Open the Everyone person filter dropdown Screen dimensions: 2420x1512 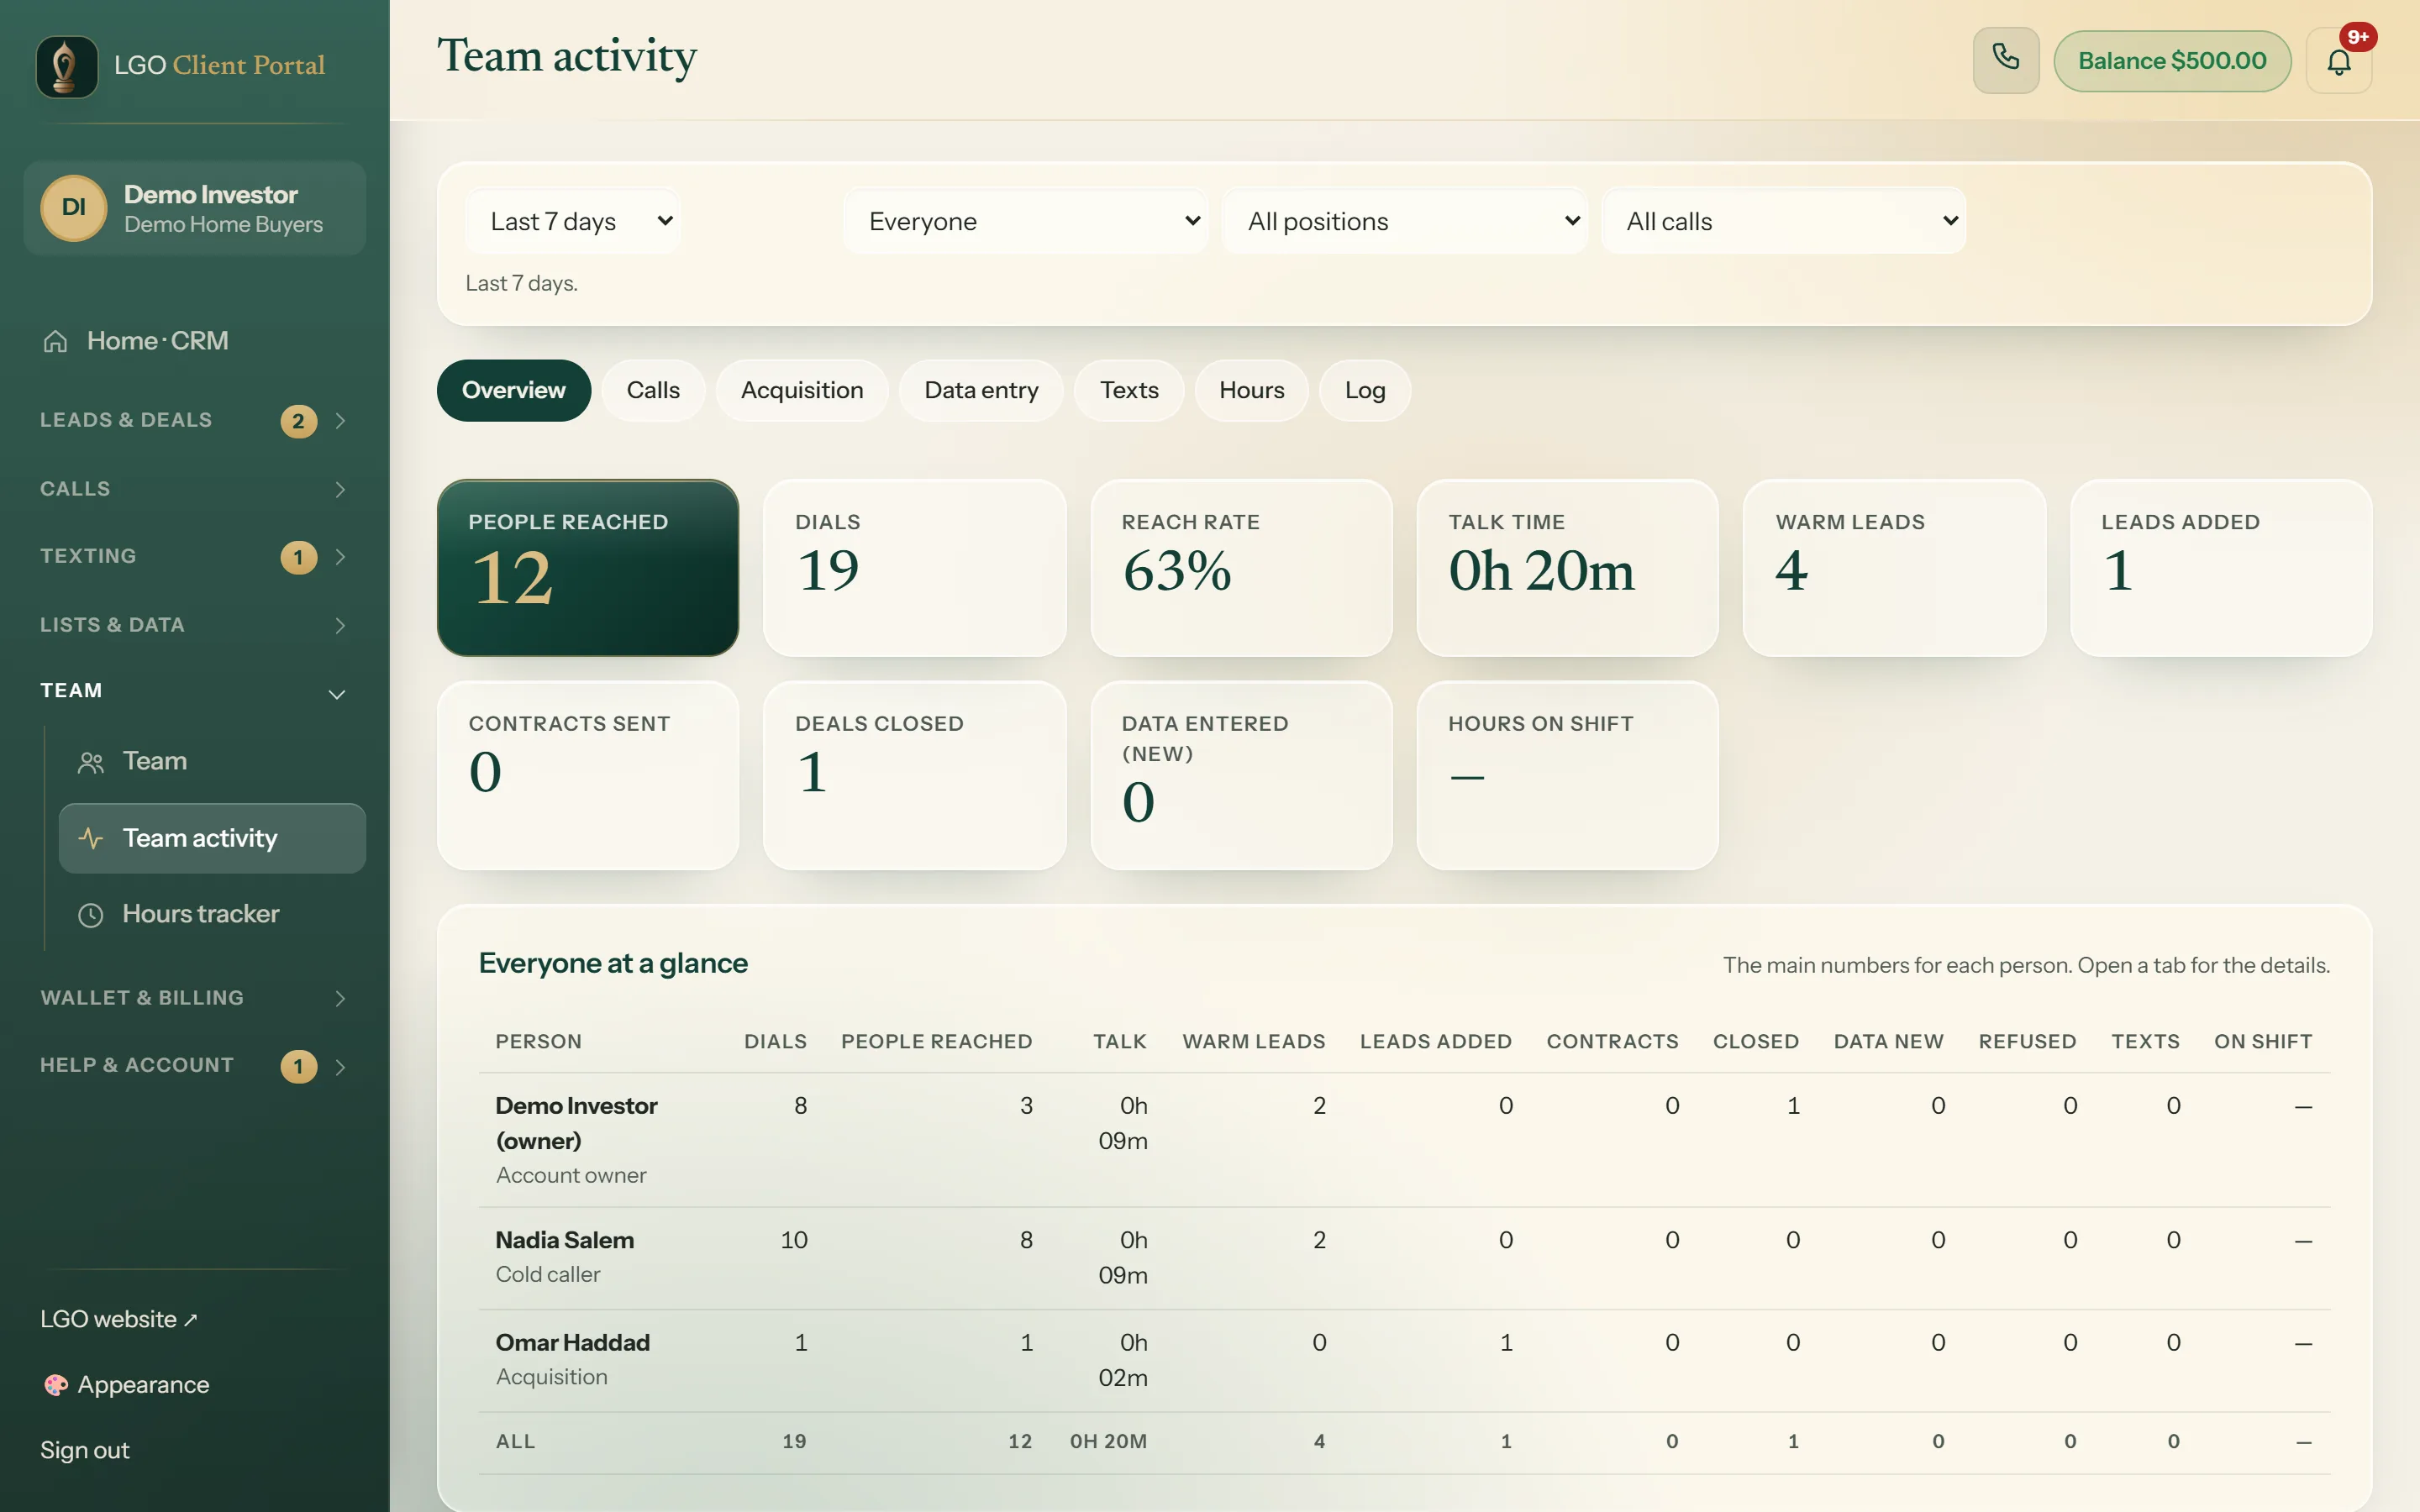(x=1026, y=221)
